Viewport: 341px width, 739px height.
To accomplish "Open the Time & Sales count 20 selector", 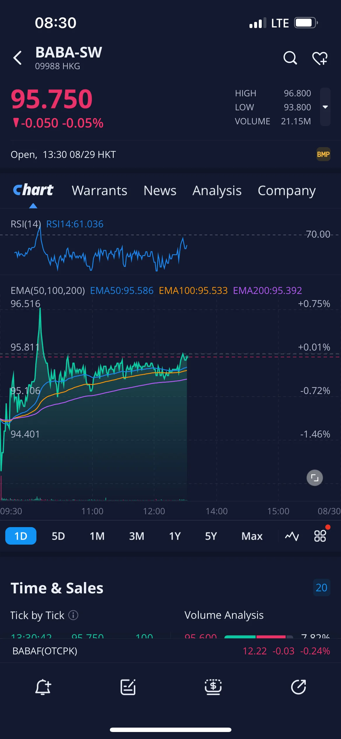I will coord(321,588).
